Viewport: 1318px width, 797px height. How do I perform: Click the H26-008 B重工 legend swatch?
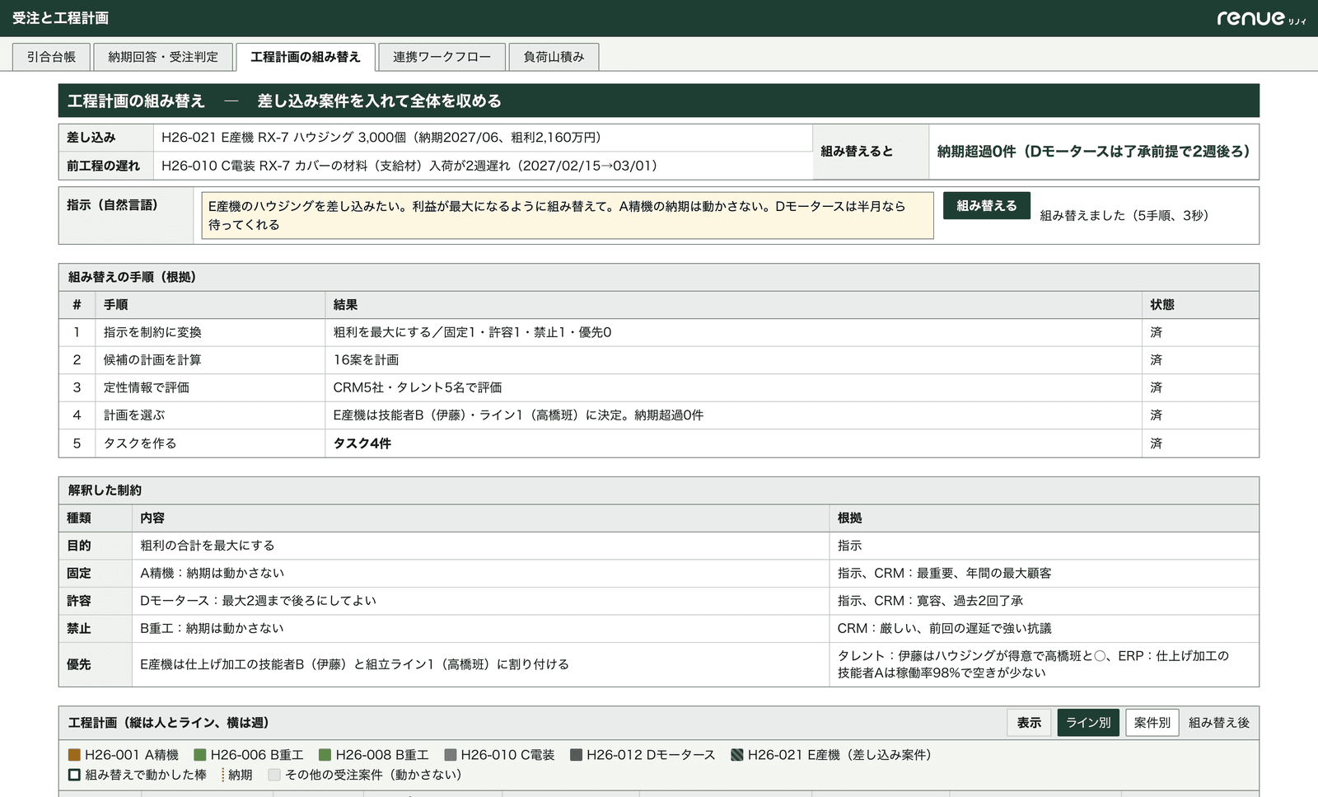325,755
